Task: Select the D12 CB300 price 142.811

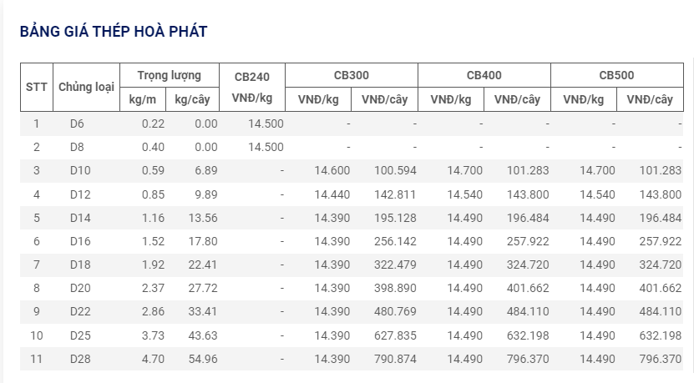Action: 395,194
